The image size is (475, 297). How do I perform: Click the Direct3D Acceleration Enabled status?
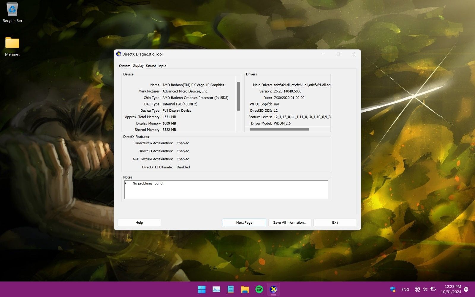pyautogui.click(x=183, y=151)
